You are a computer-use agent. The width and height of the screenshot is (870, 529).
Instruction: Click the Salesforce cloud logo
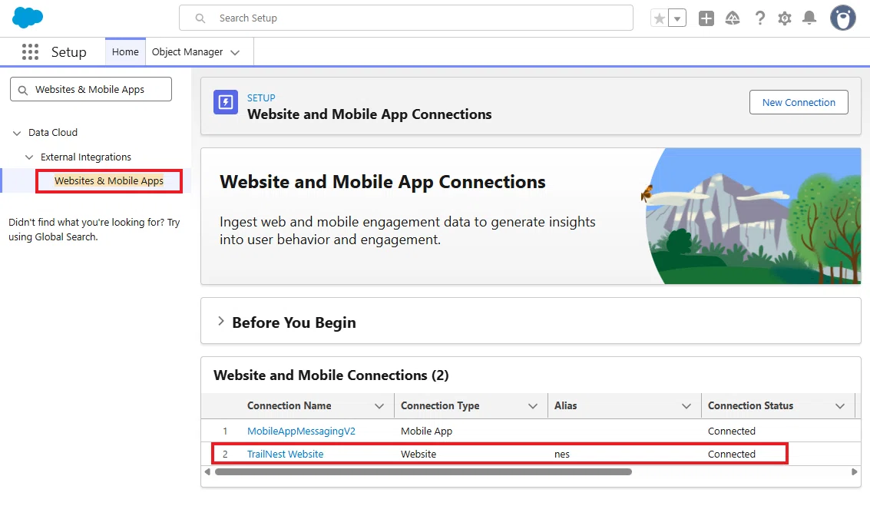(27, 18)
